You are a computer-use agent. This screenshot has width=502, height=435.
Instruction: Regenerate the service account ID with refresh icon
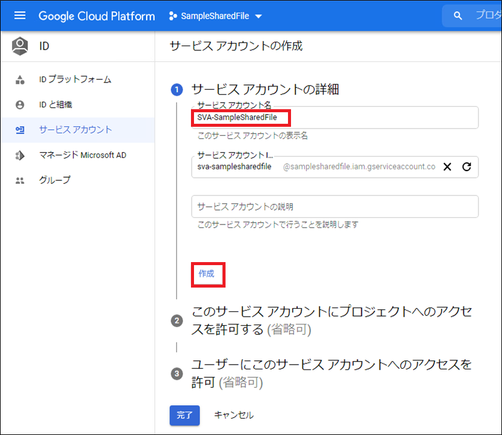[467, 167]
